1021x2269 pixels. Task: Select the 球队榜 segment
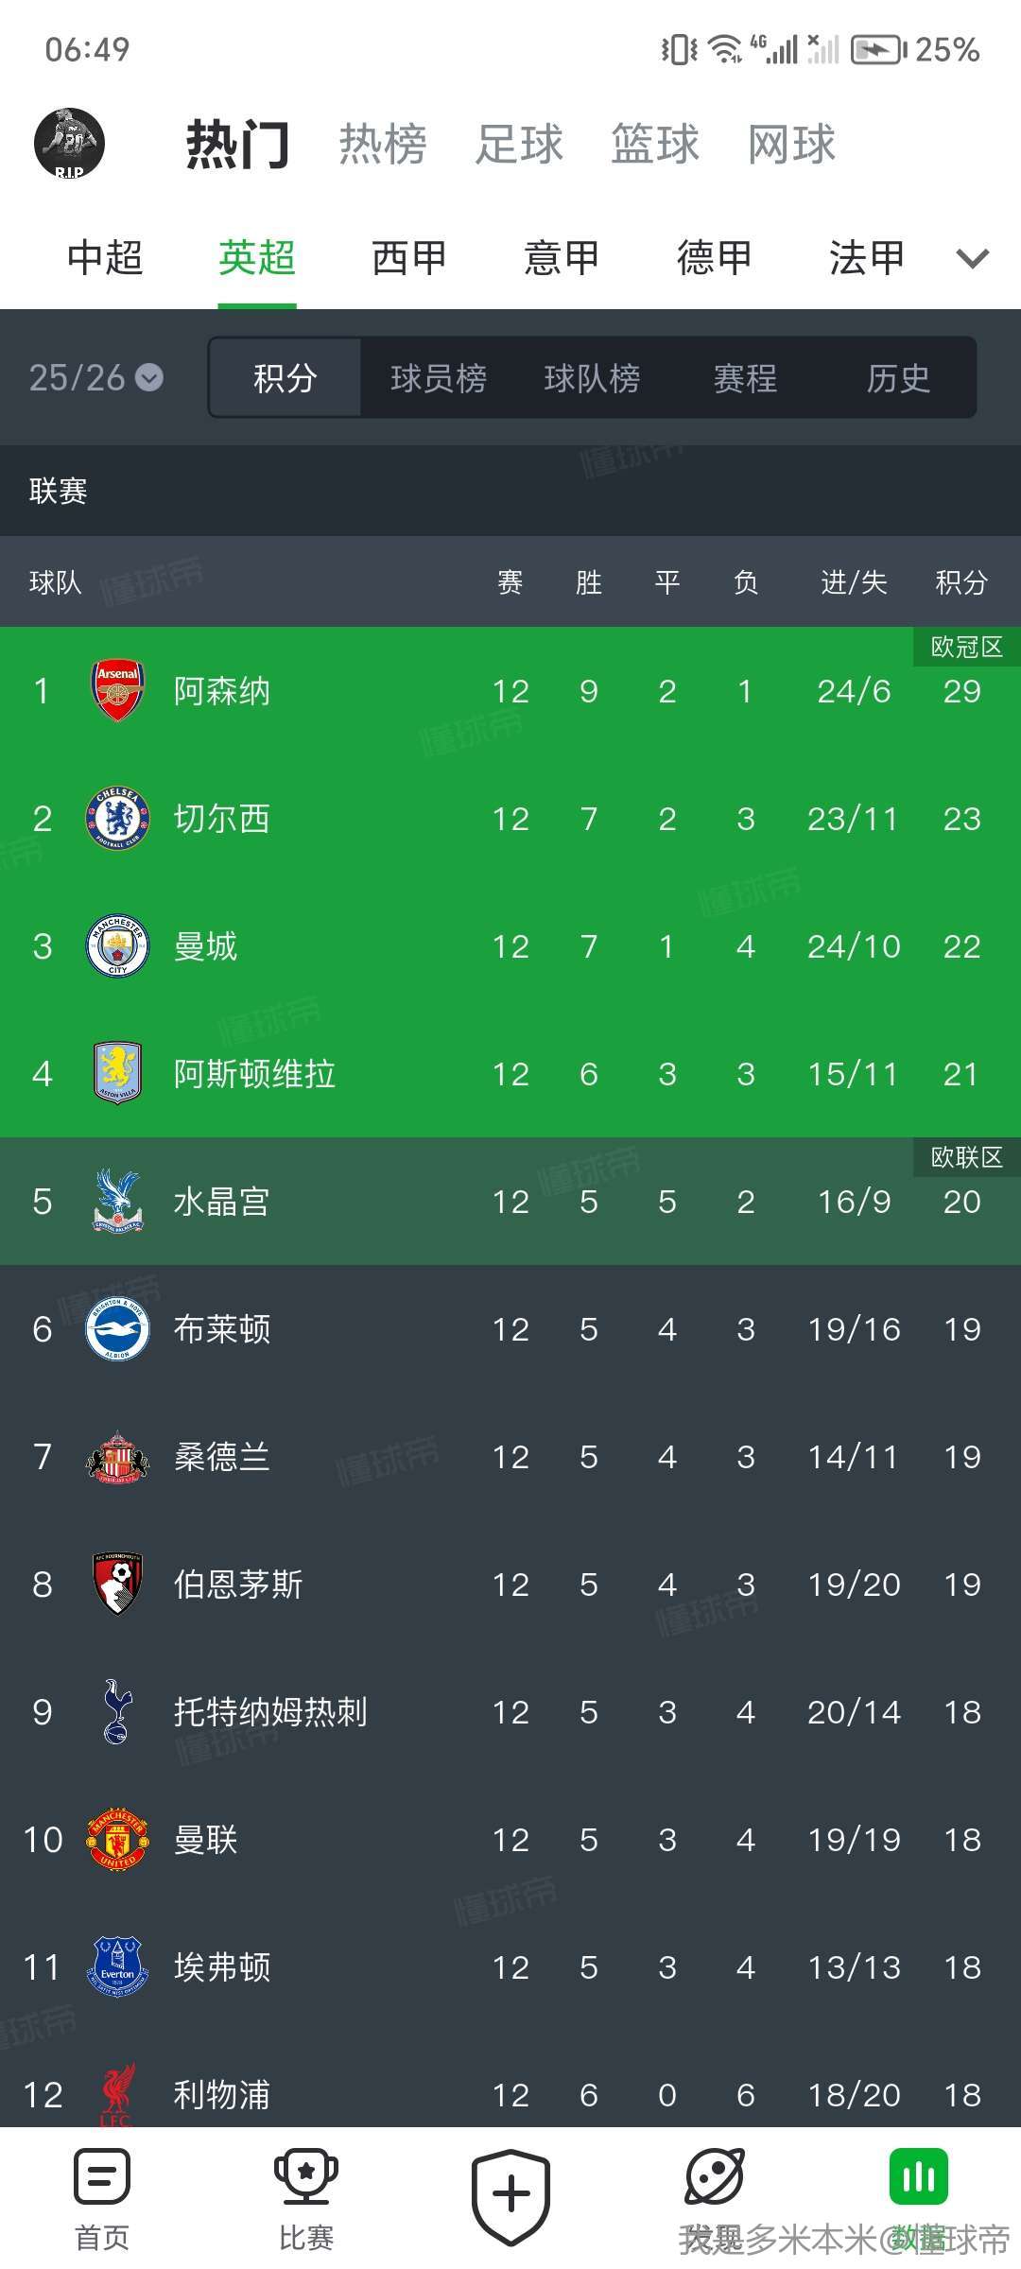pyautogui.click(x=592, y=378)
